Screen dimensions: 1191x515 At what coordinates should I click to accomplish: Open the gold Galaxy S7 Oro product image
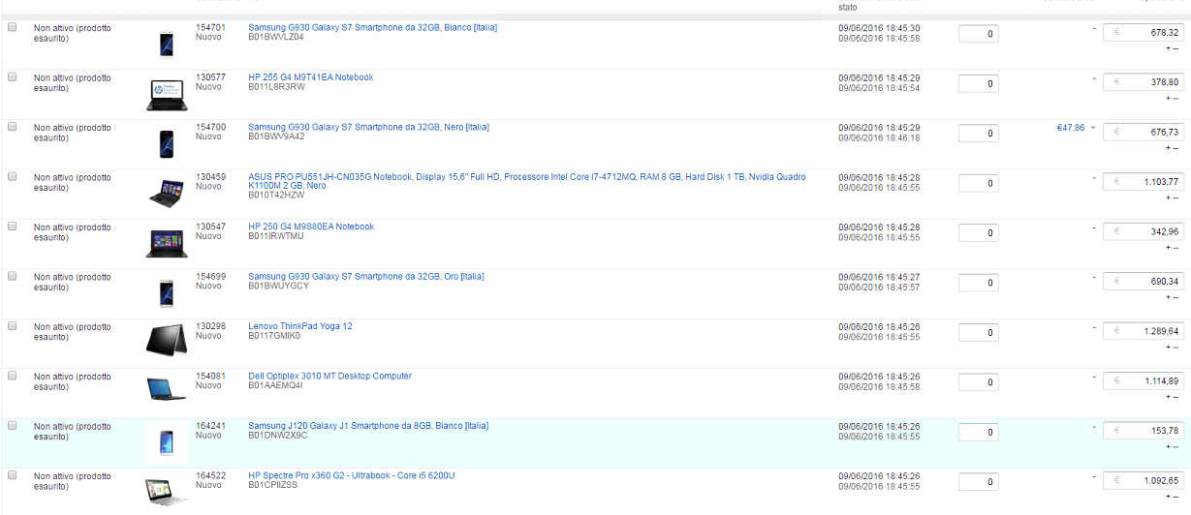pos(167,293)
